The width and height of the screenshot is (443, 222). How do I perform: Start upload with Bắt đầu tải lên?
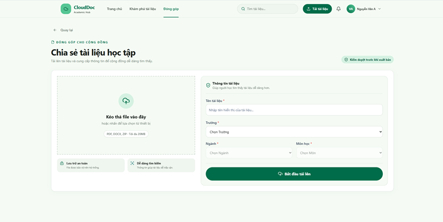click(x=294, y=174)
